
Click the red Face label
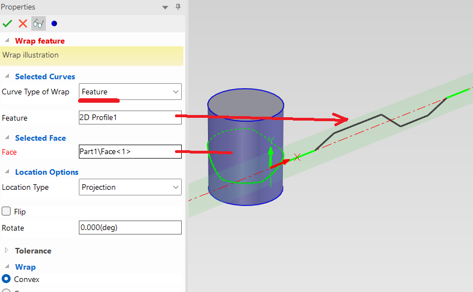9,152
